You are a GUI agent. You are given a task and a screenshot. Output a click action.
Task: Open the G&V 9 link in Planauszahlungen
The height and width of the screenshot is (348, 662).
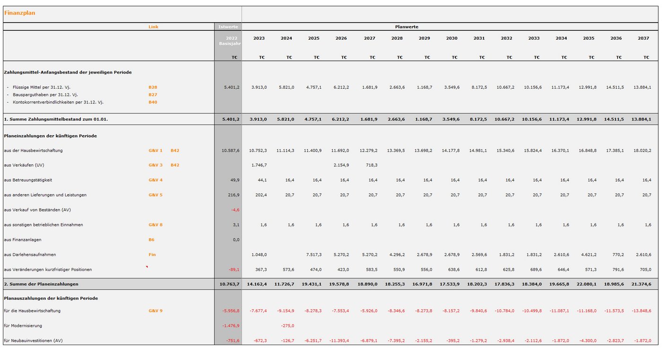[156, 311]
